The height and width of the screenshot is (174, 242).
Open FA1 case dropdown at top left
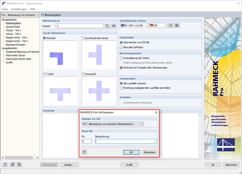20,15
